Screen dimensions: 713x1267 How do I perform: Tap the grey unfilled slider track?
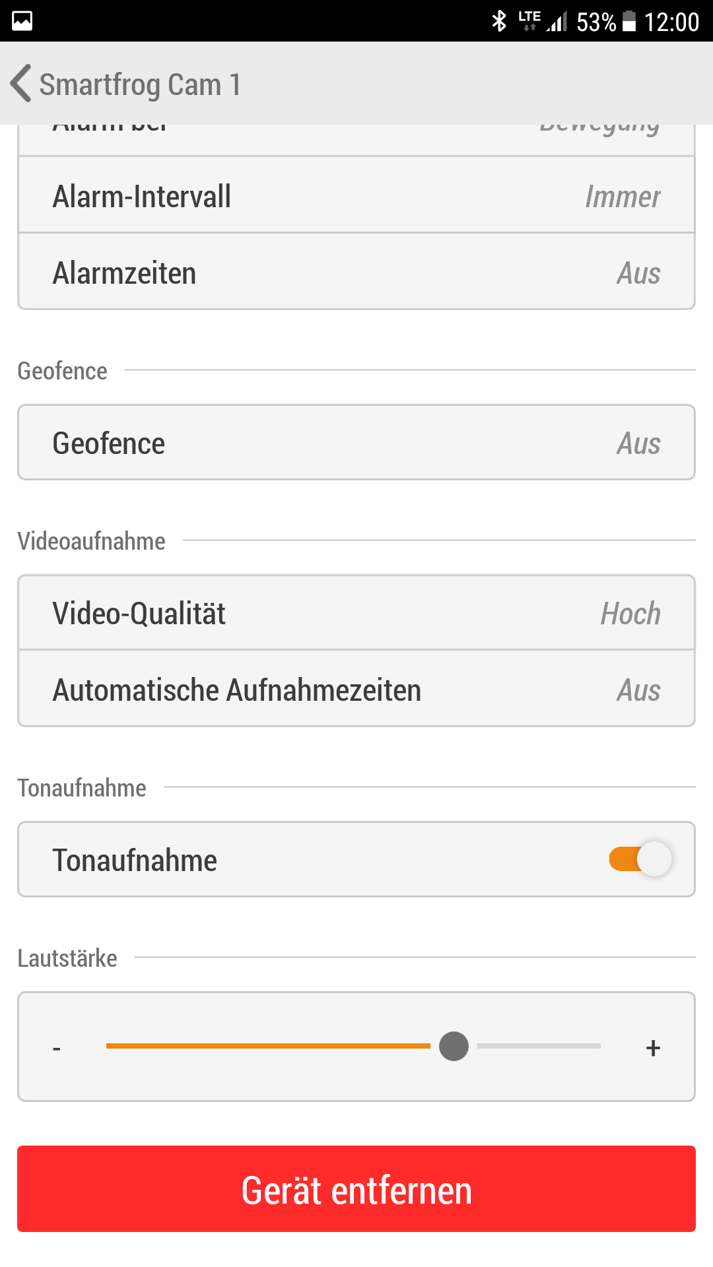539,1046
